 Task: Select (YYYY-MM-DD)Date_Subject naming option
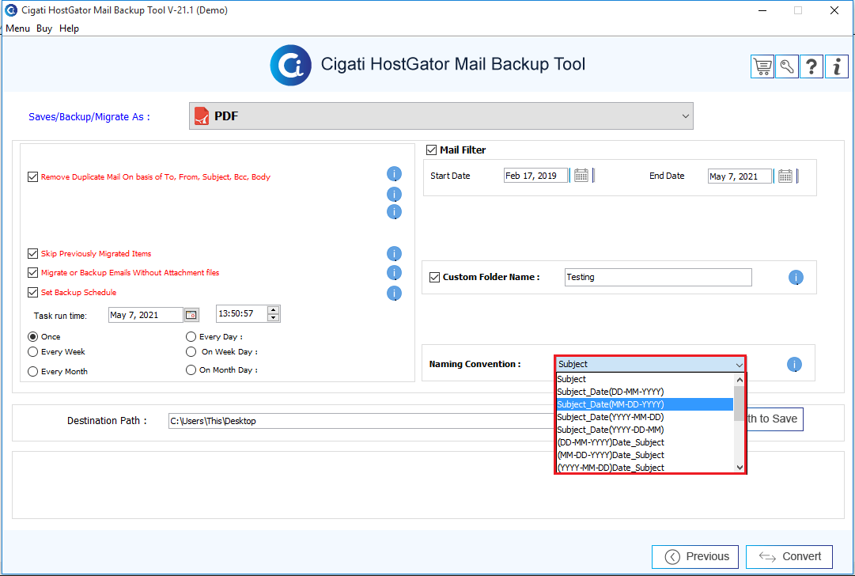(x=645, y=468)
